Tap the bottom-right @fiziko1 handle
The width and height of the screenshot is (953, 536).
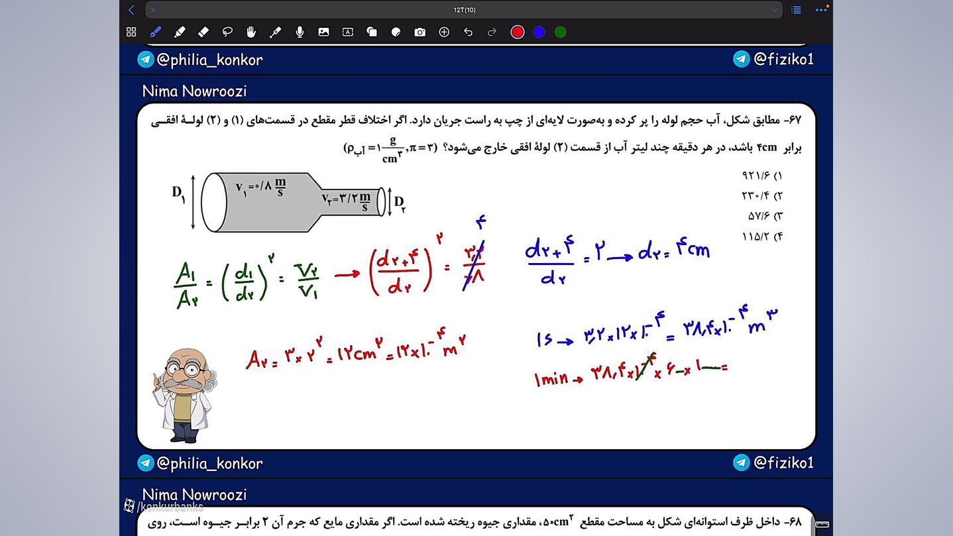(783, 462)
